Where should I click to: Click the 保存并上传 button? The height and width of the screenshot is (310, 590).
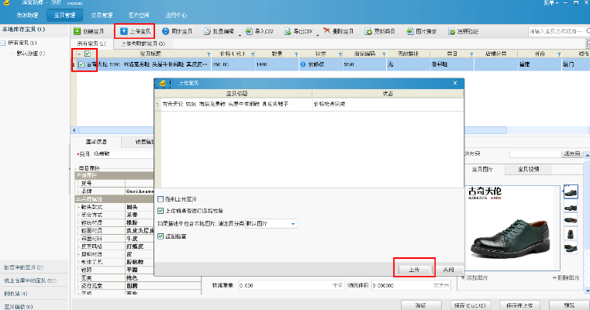click(519, 305)
